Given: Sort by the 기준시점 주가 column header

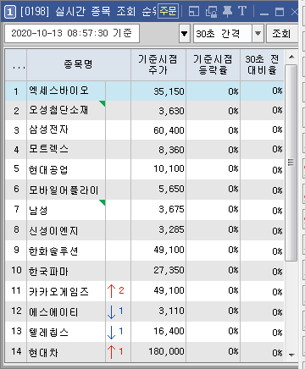Looking at the screenshot, I should 158,65.
